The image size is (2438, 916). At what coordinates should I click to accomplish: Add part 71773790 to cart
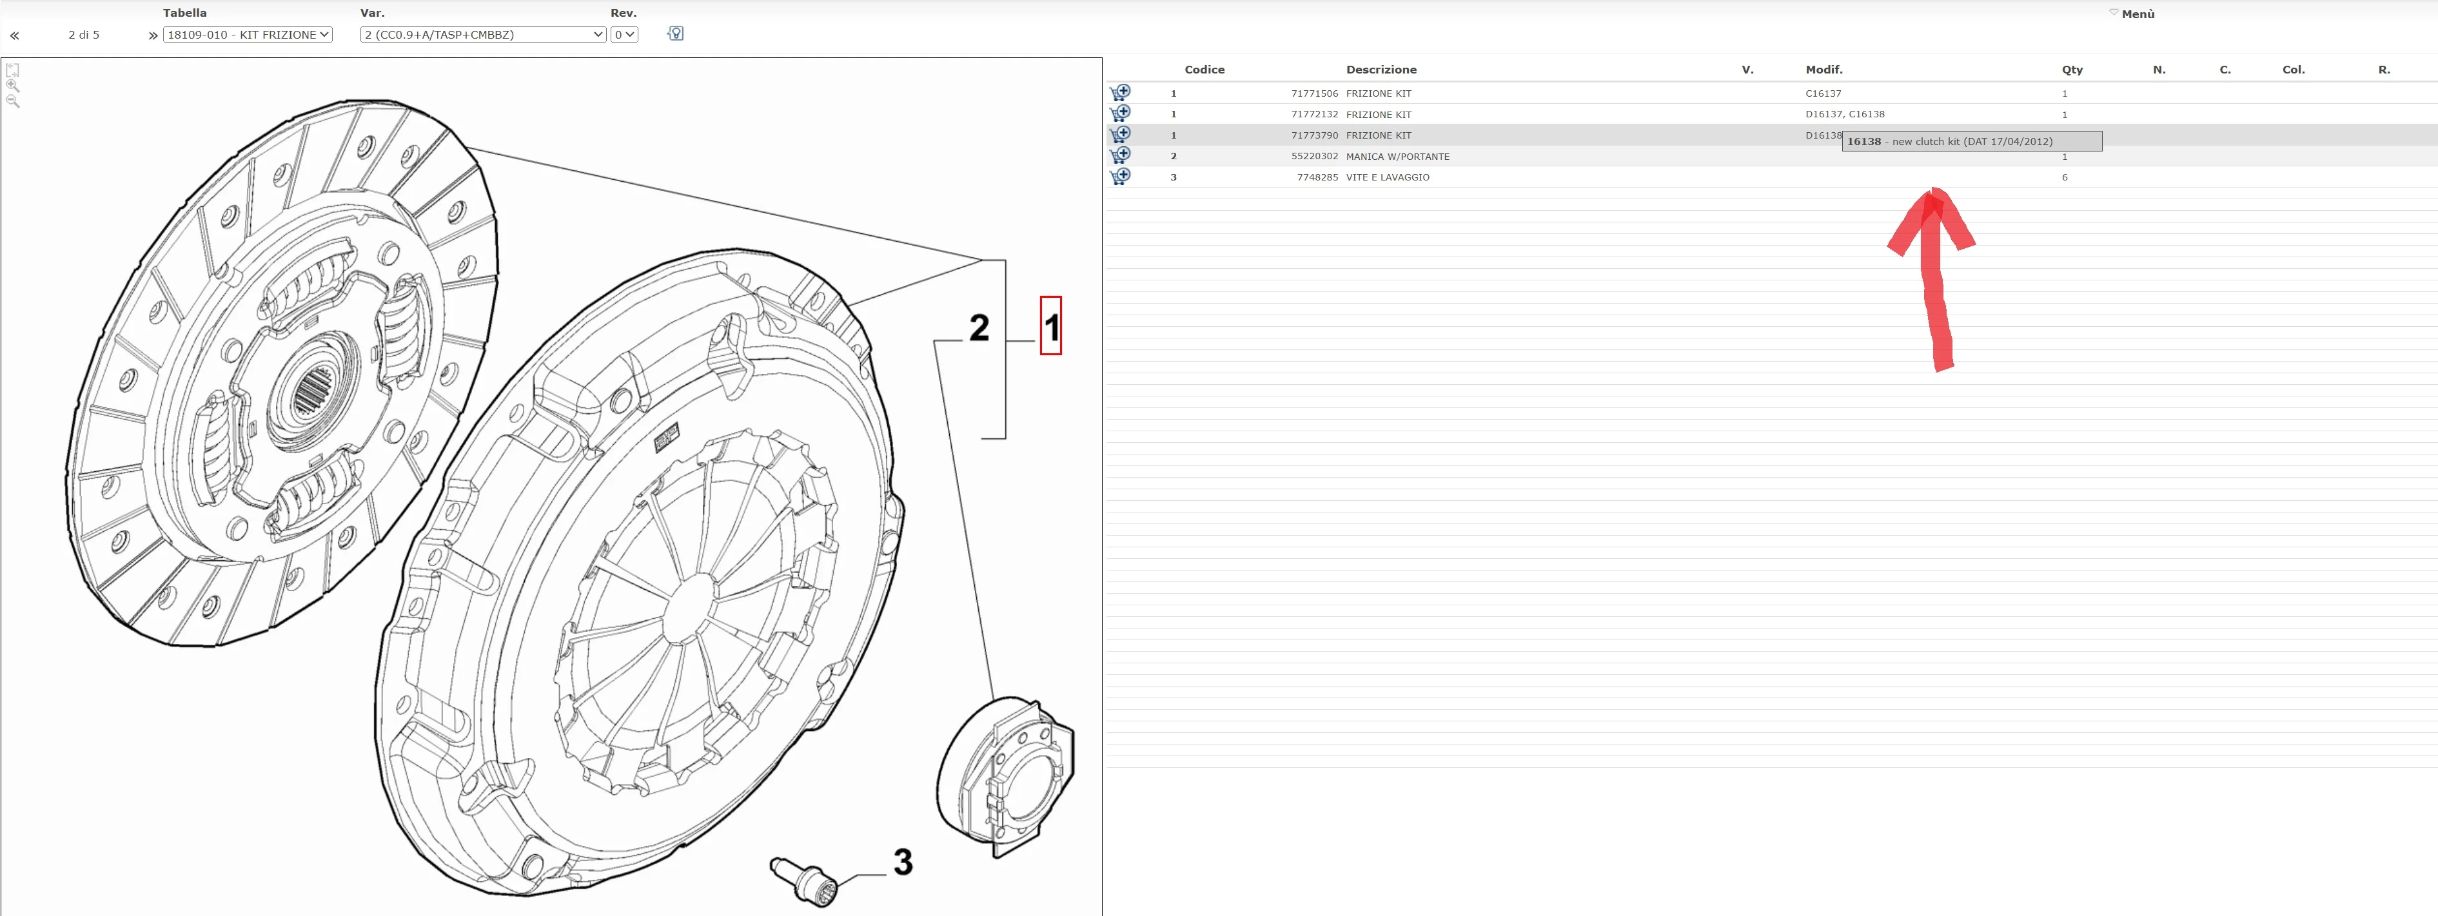[x=1119, y=134]
